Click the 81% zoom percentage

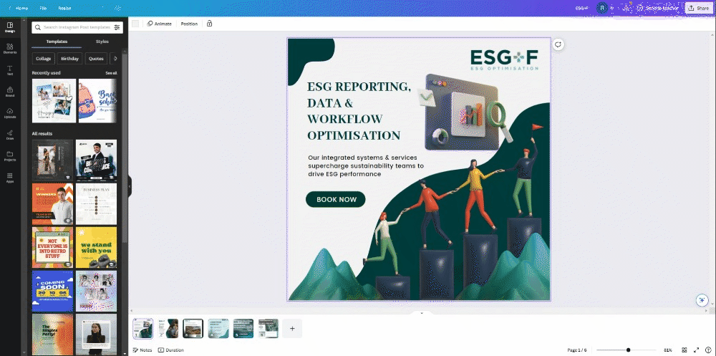click(x=668, y=350)
